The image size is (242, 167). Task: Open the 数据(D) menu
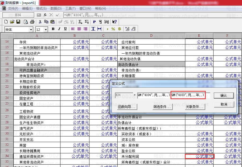click(x=56, y=9)
